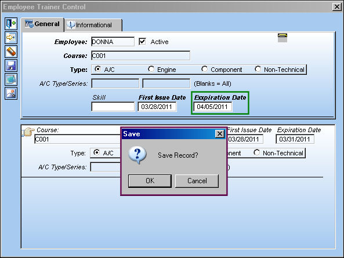344x258 pixels.
Task: Click lower Course field containing C001
Action: (78, 139)
